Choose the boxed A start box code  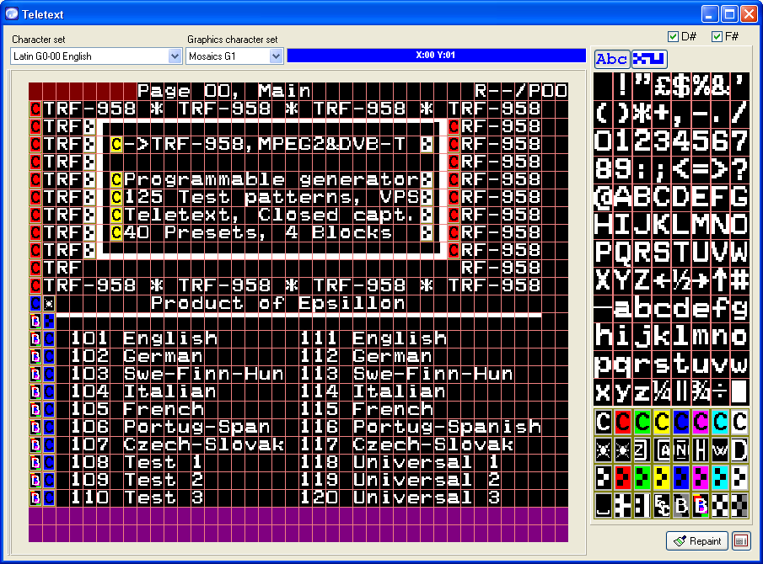662,450
